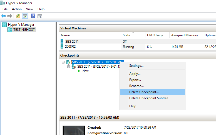The width and height of the screenshot is (216, 135).
Task: Open the Action menu
Action: click(17, 9)
